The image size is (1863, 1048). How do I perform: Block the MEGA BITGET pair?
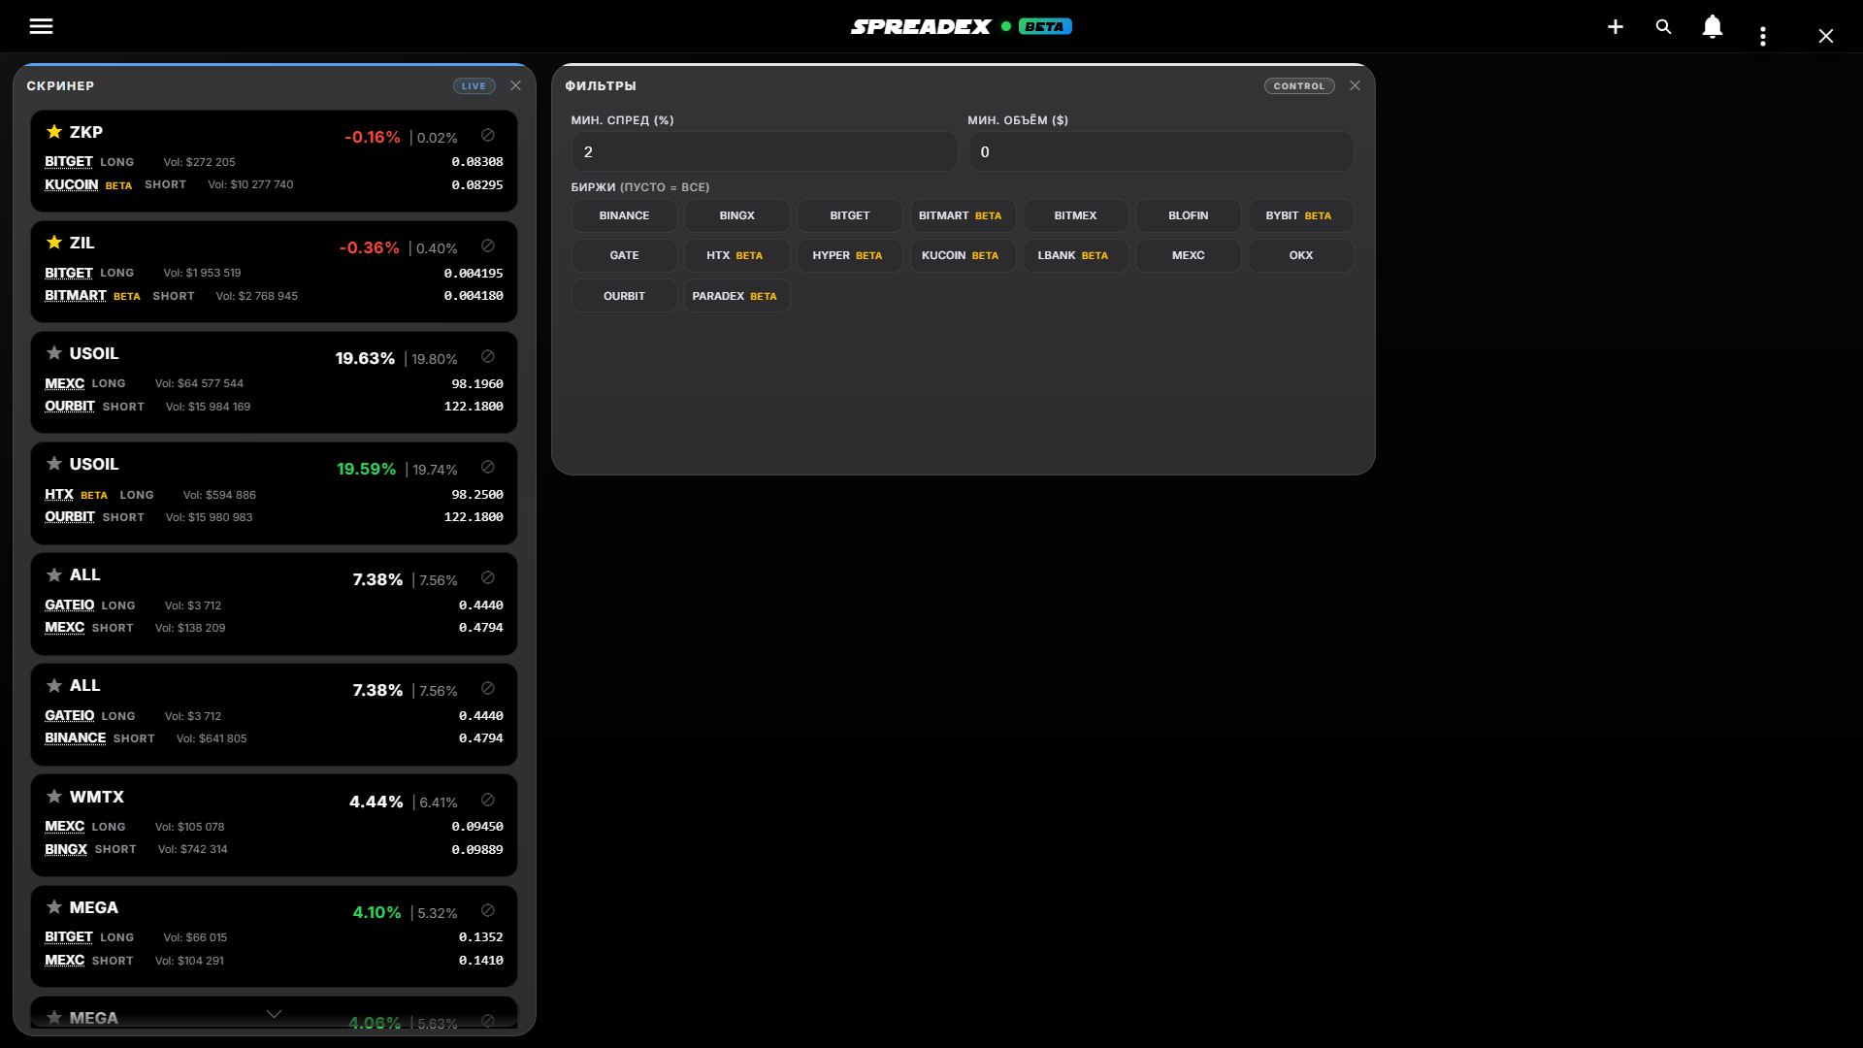click(x=488, y=911)
